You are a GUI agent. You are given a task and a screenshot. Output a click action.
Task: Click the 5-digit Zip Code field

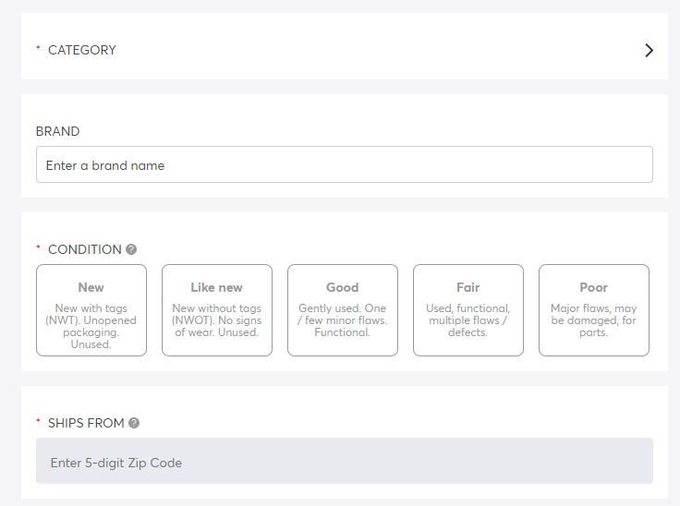[x=345, y=461]
